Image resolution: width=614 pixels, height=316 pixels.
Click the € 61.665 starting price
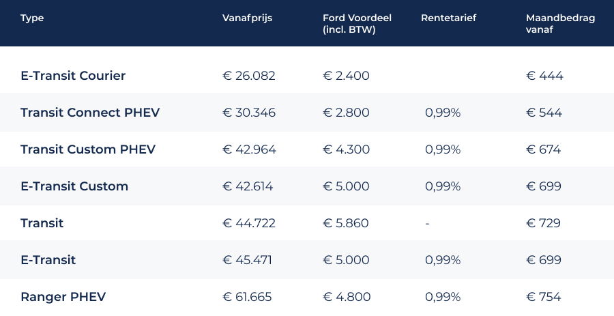point(248,297)
